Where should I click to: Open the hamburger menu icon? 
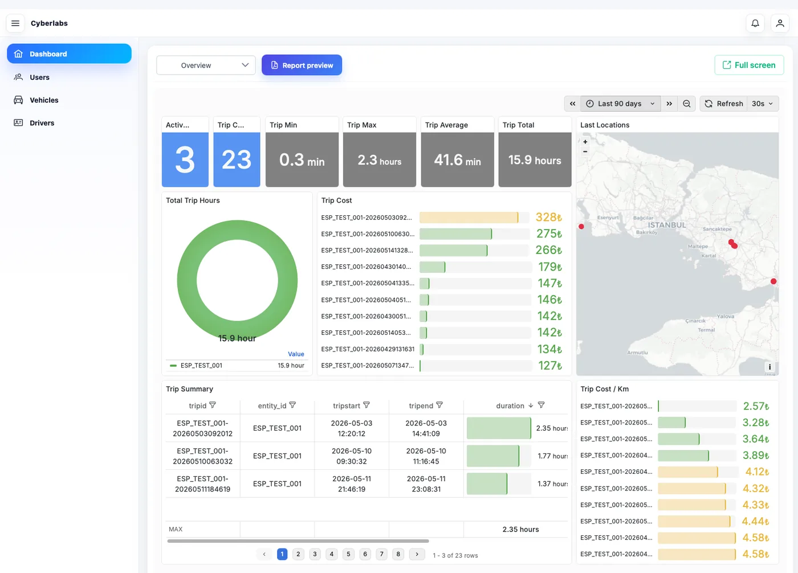[x=15, y=23]
